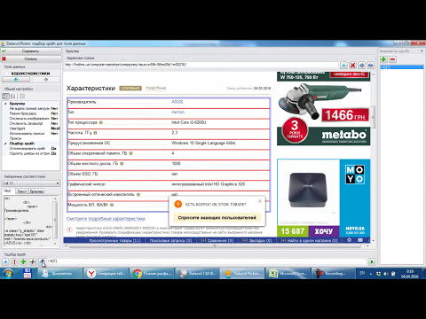426x319 pixels.
Task: Click the red X stop icon beside address bar
Action: coord(352,65)
